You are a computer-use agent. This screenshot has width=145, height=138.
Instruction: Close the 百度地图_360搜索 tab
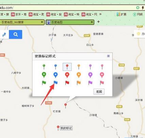[x=42, y=22]
